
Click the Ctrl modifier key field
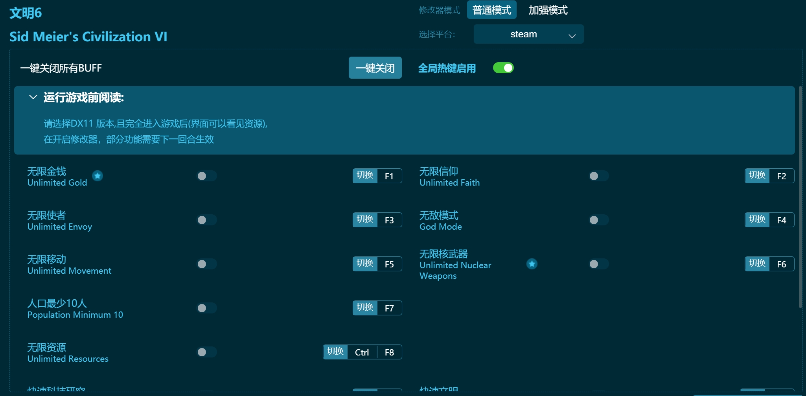click(x=362, y=352)
